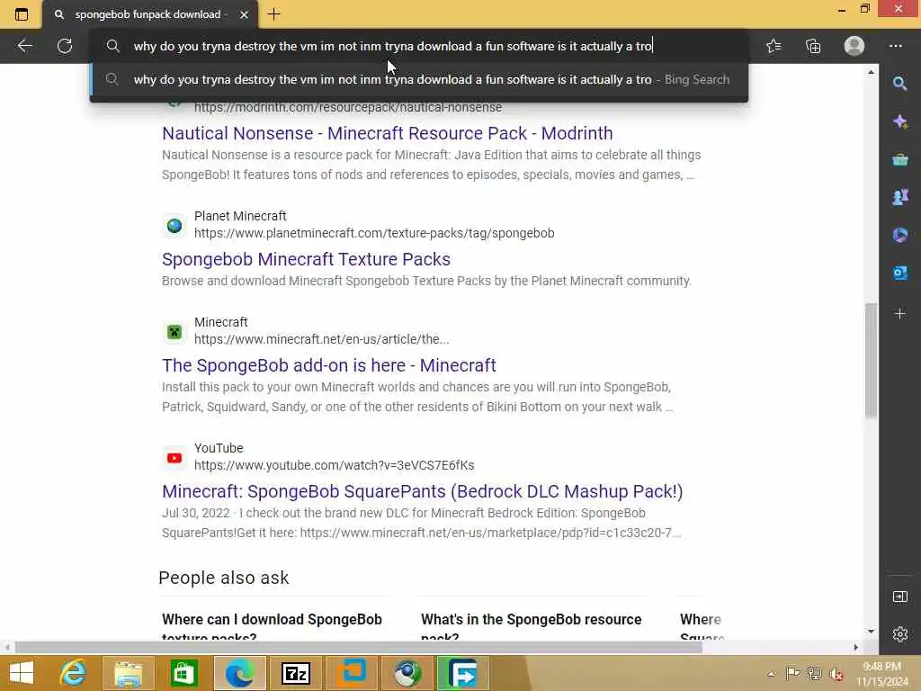The width and height of the screenshot is (921, 691).
Task: Click the muted volume tray icon
Action: pyautogui.click(x=836, y=674)
